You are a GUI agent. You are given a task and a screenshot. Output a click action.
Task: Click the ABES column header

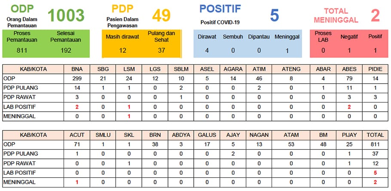click(349, 69)
